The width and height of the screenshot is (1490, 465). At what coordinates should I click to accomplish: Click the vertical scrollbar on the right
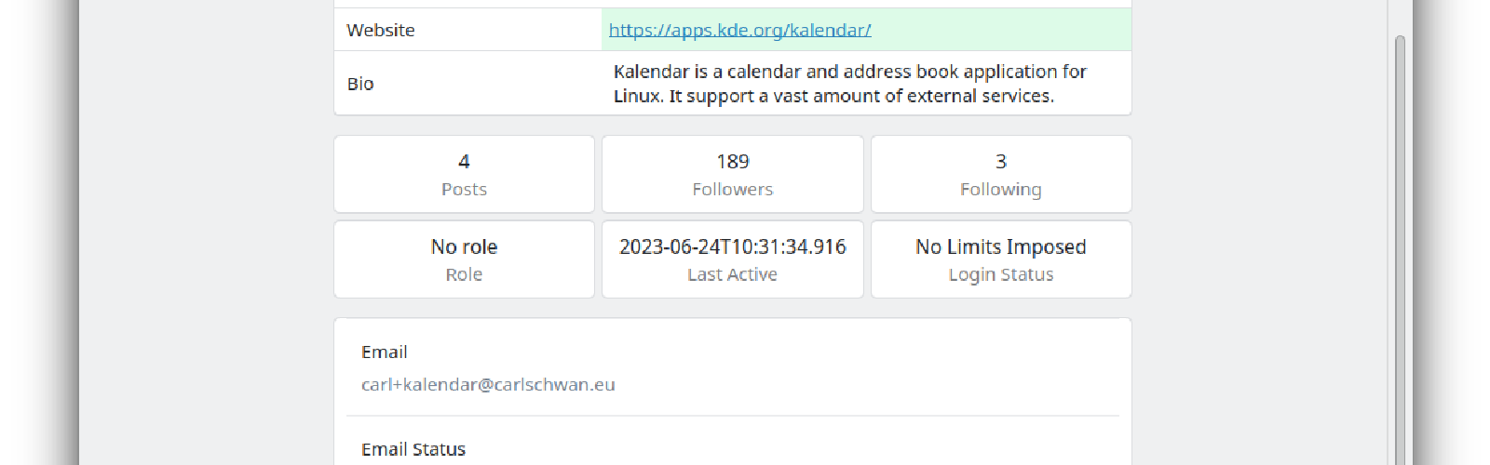(1400, 251)
